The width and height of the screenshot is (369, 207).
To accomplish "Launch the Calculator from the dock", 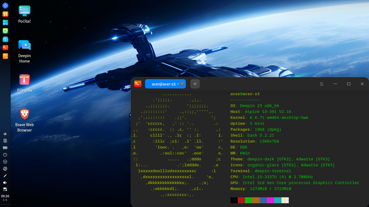I will pos(5,22).
